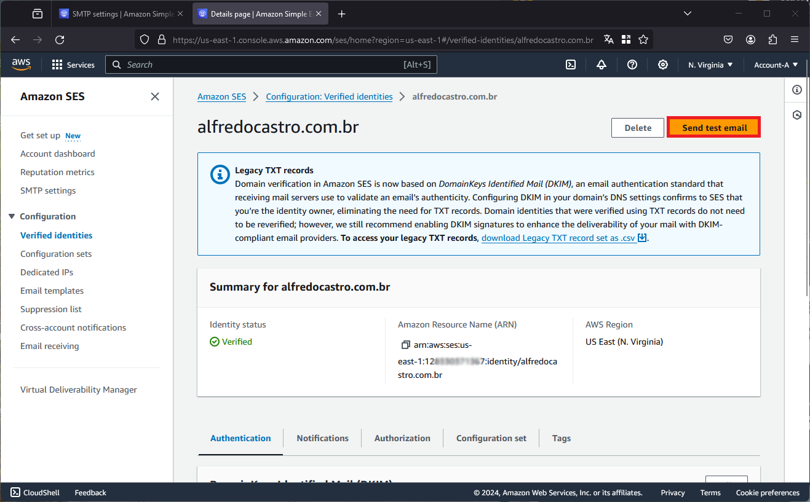Select the Authorization tab
The image size is (810, 502).
click(402, 438)
